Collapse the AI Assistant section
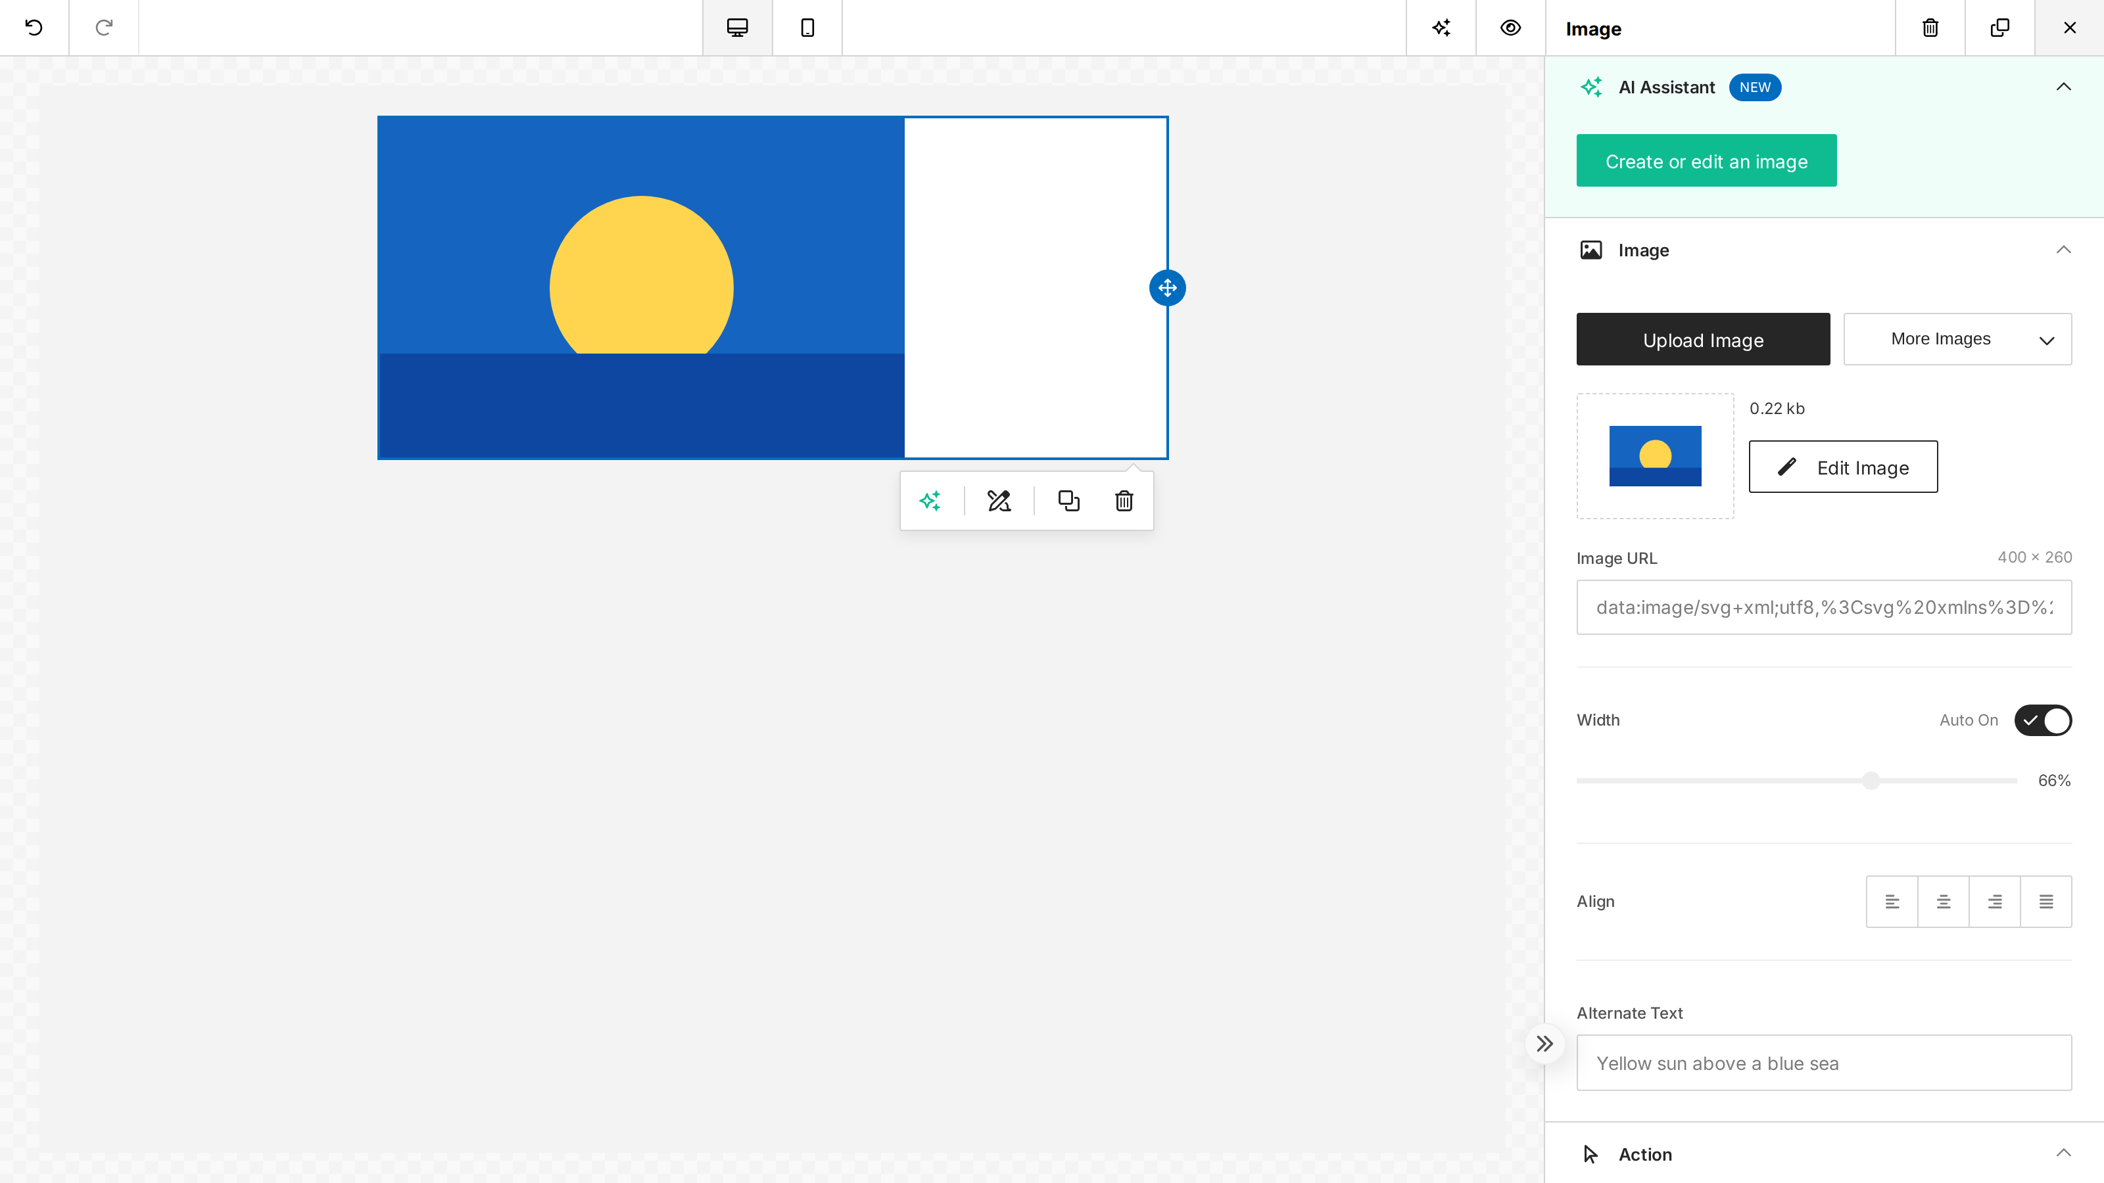This screenshot has width=2104, height=1183. click(2063, 87)
